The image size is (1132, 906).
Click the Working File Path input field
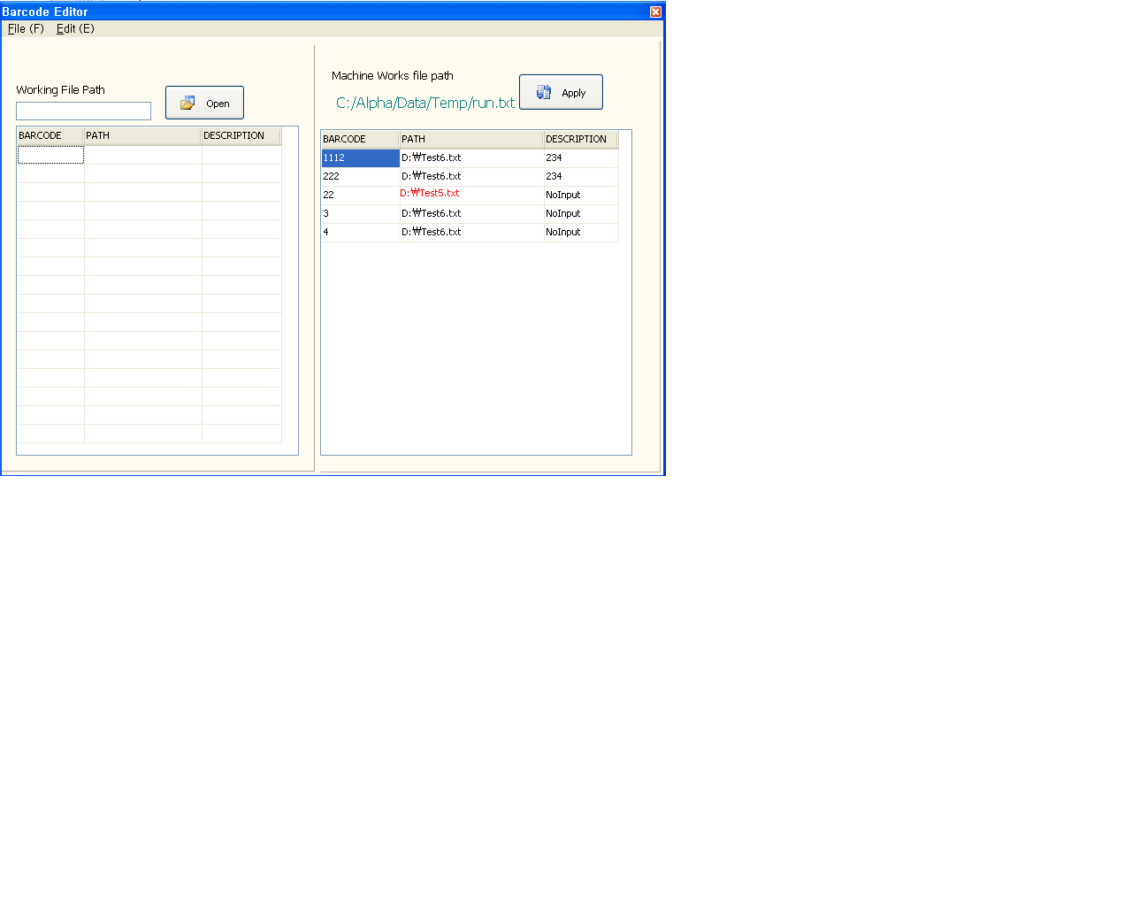[x=83, y=111]
